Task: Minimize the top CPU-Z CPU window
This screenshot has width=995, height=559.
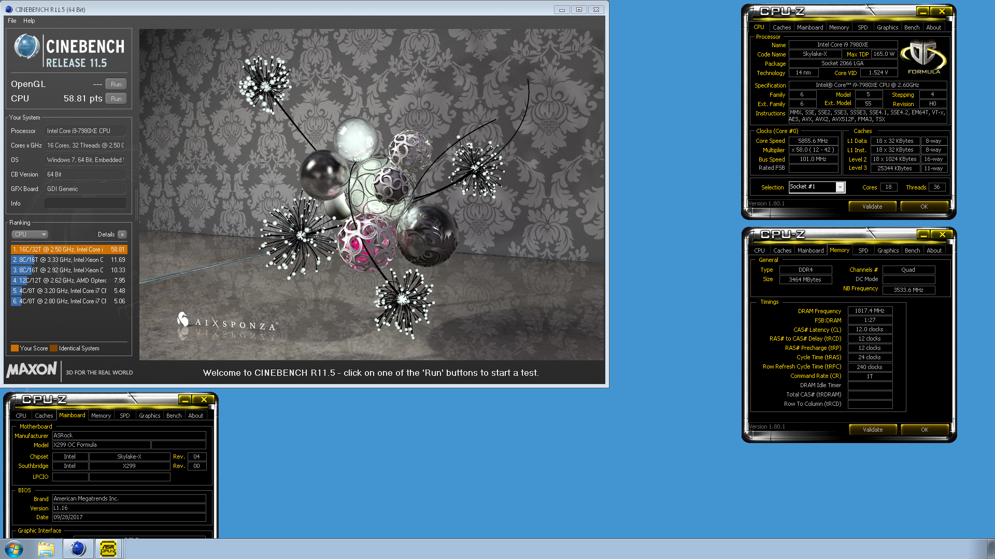Action: (923, 11)
